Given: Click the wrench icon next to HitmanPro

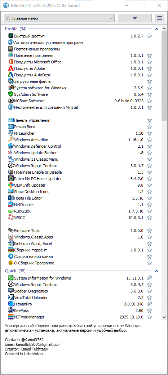Looking at the screenshot, I should (x=149, y=304).
